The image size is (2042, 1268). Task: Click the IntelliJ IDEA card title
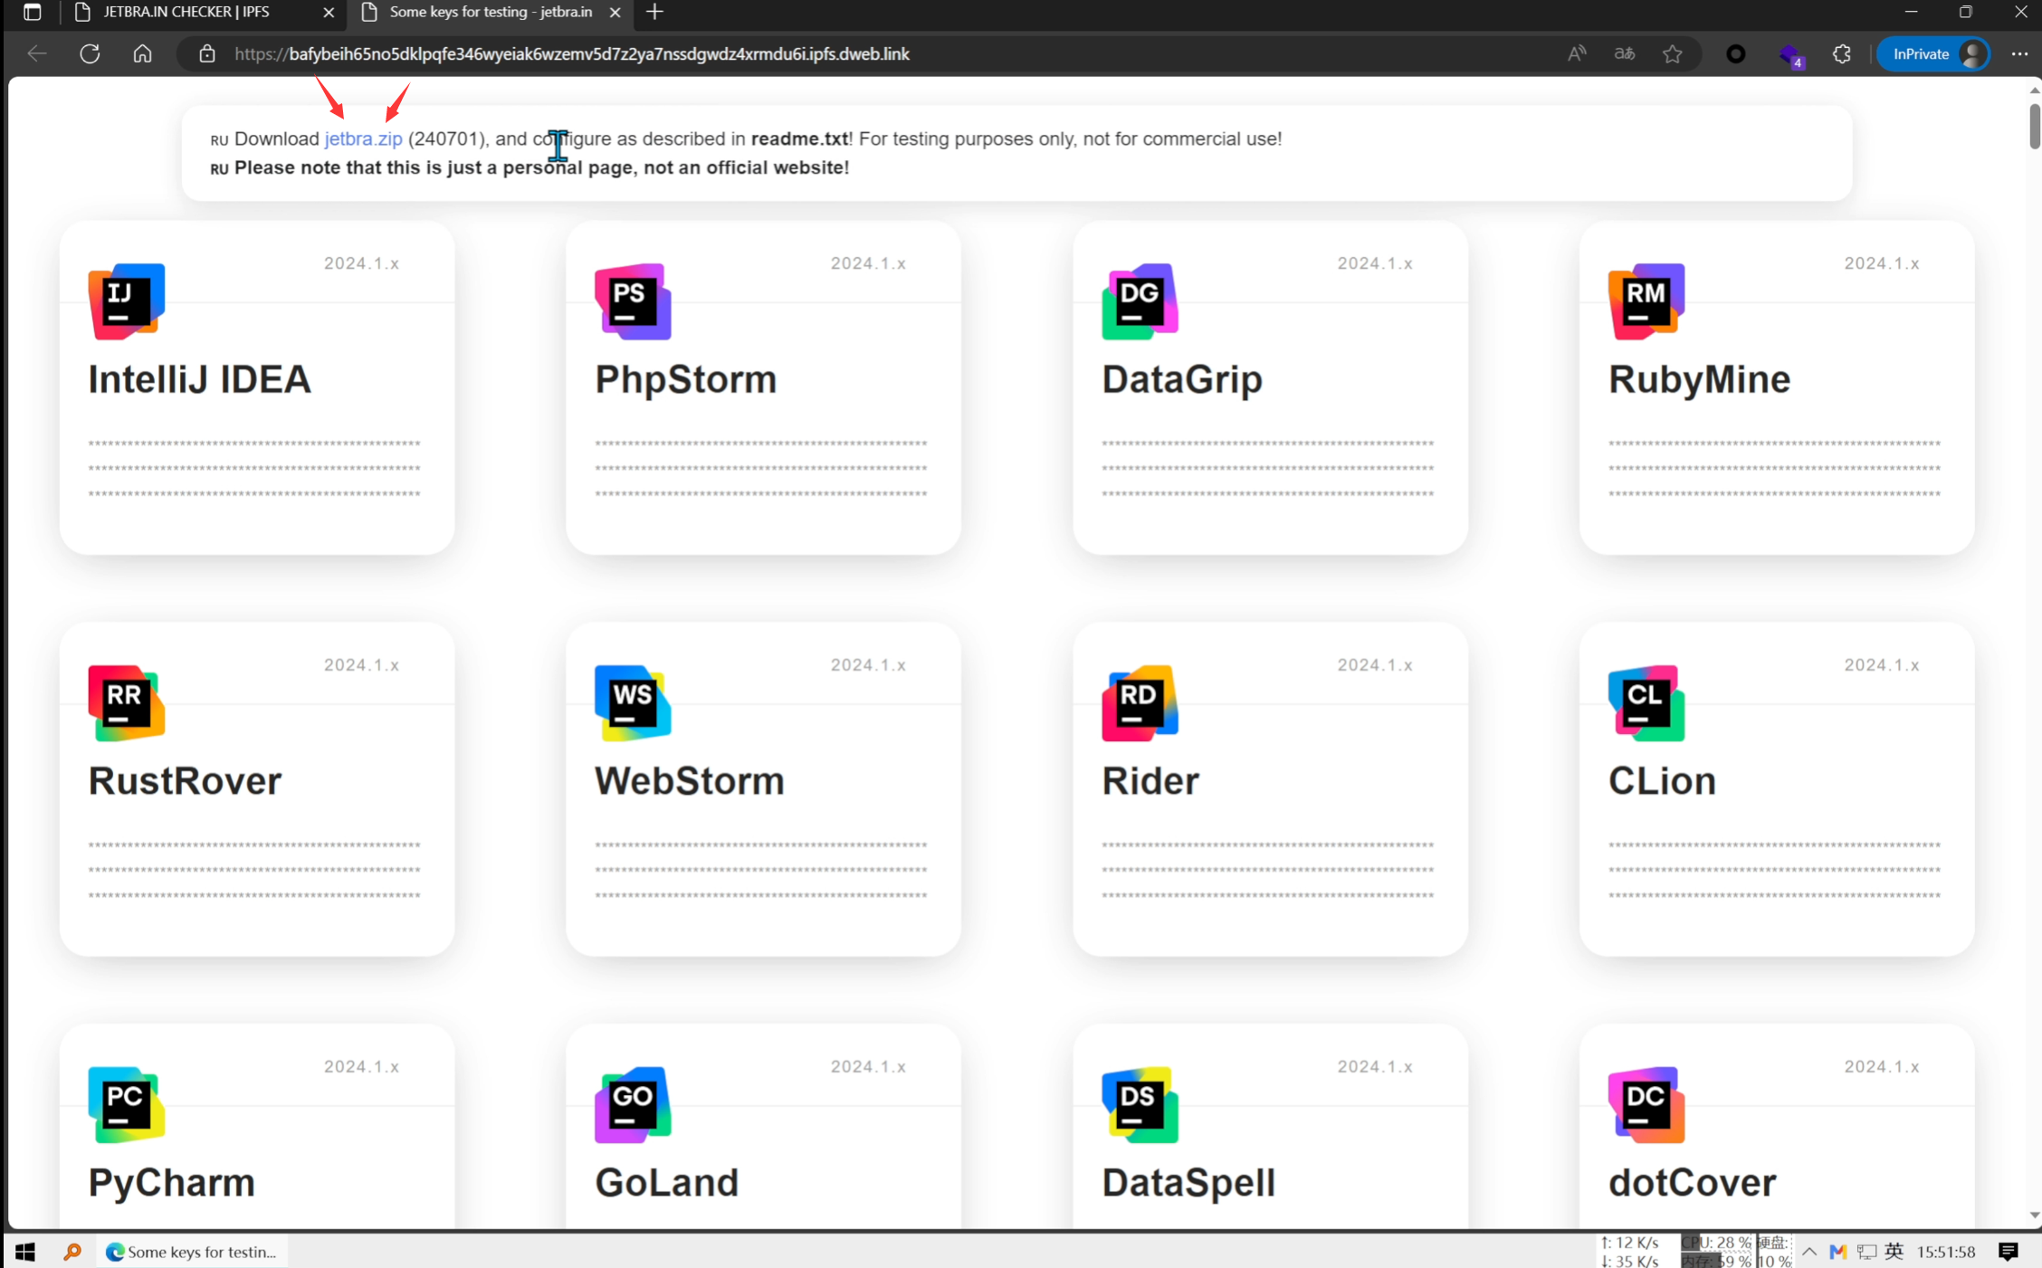(x=199, y=379)
